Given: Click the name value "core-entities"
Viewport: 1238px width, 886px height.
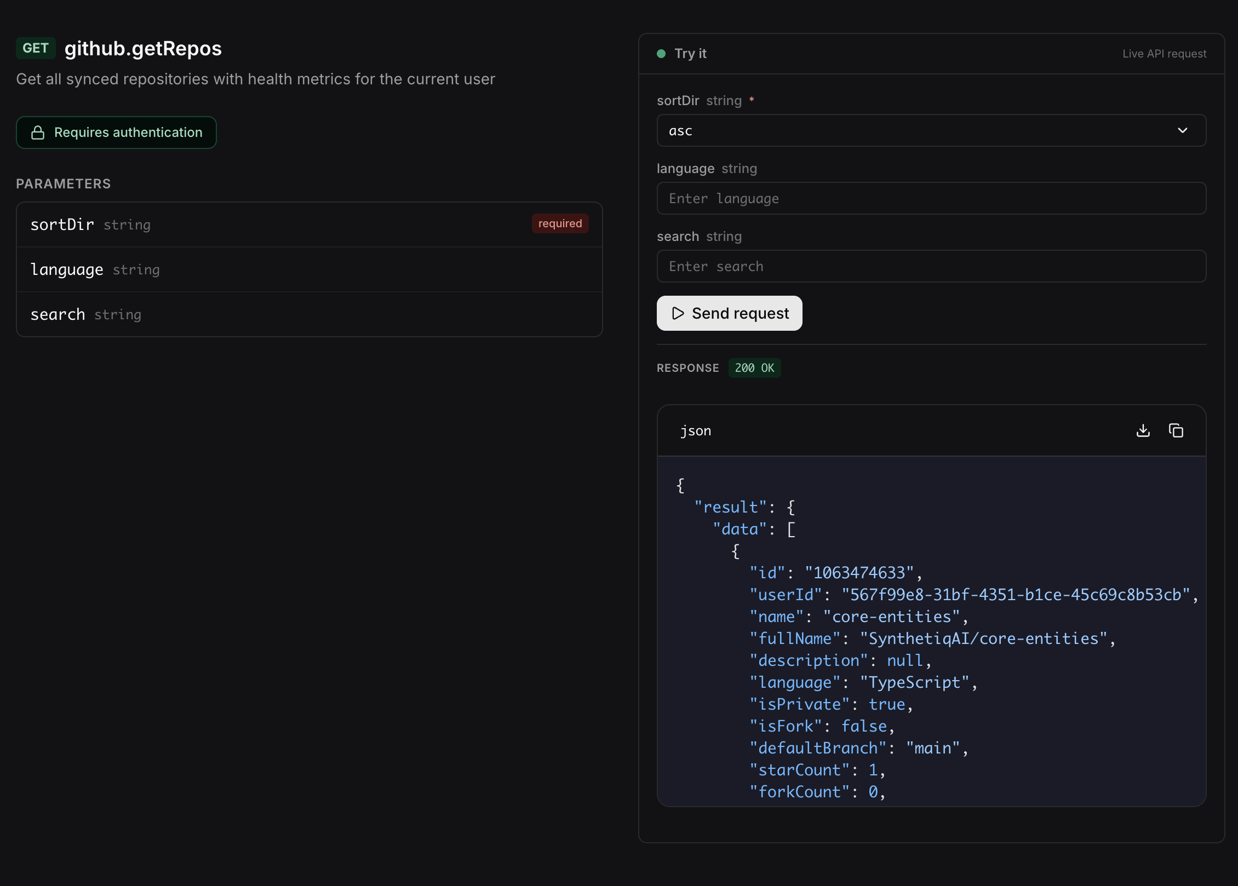Looking at the screenshot, I should tap(891, 617).
